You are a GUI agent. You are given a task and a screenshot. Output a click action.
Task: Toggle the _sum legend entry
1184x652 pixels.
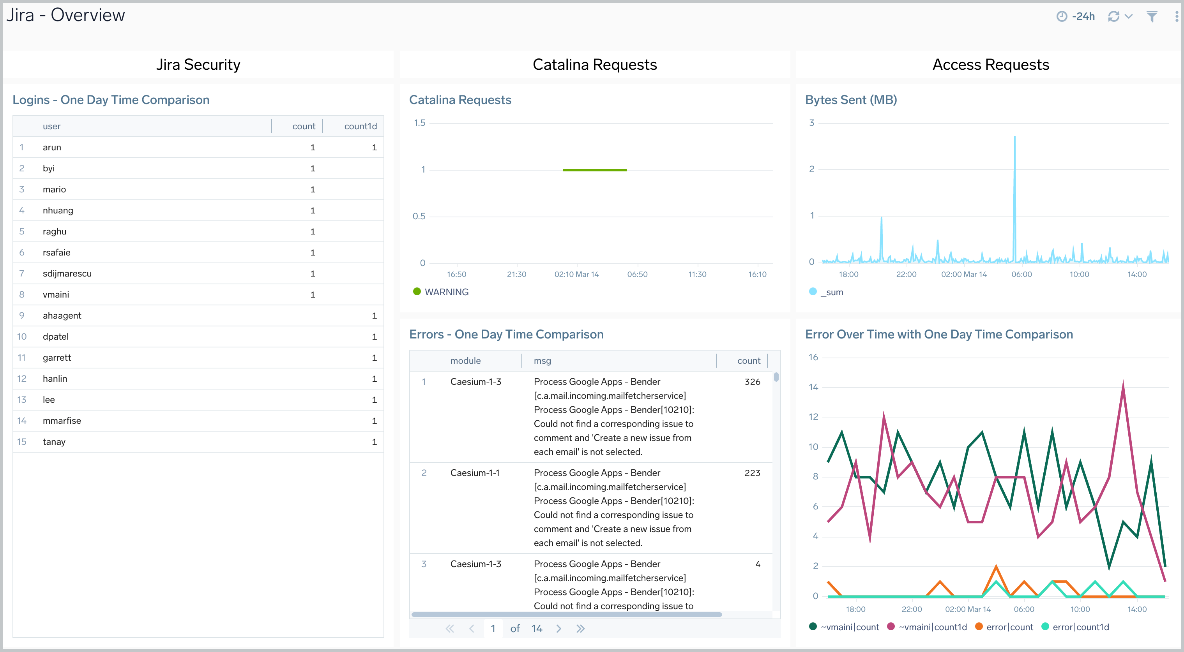coord(826,292)
